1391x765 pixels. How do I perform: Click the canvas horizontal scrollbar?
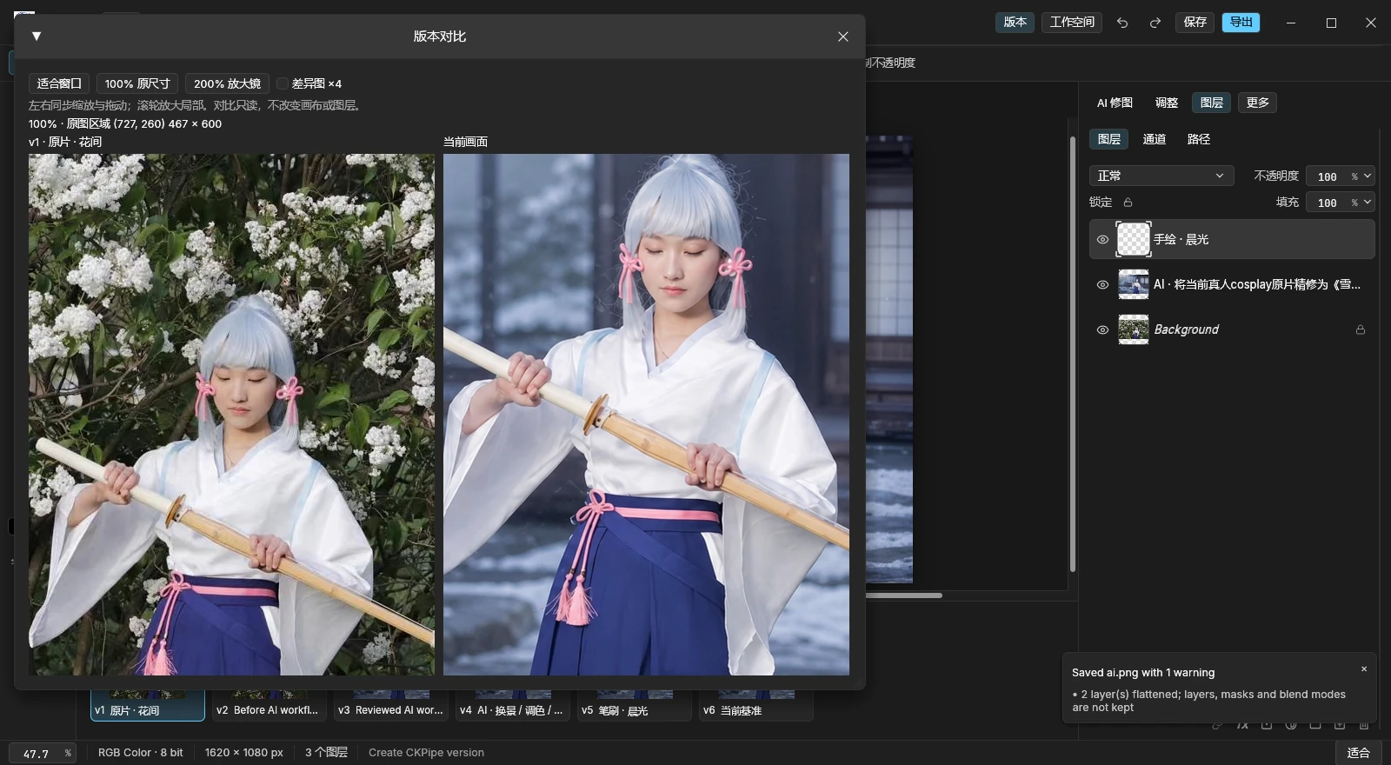point(904,595)
